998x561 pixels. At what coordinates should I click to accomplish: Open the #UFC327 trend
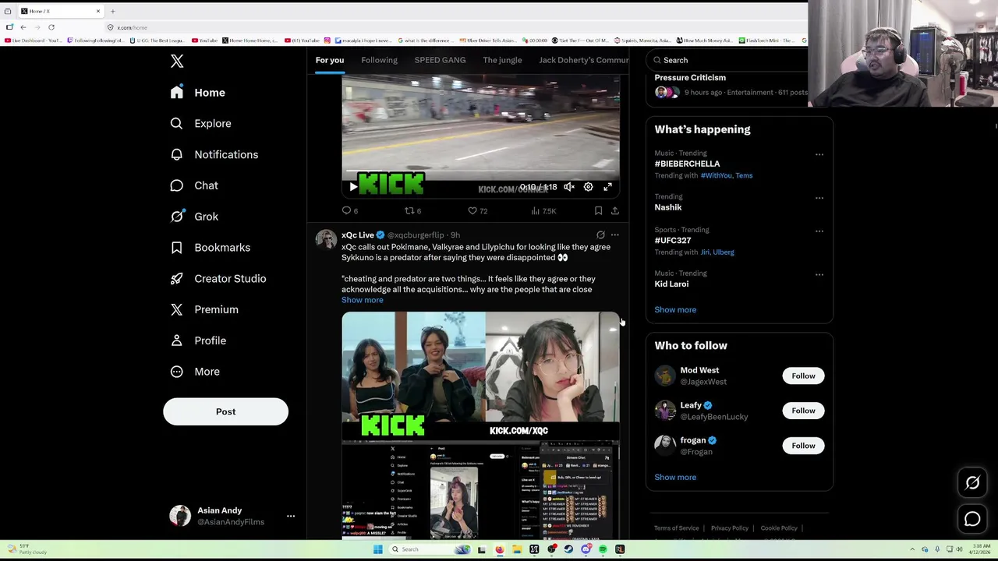pyautogui.click(x=673, y=240)
